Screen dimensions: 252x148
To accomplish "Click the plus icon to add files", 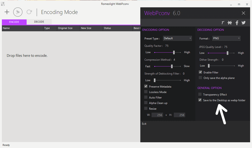I will [x=7, y=12].
